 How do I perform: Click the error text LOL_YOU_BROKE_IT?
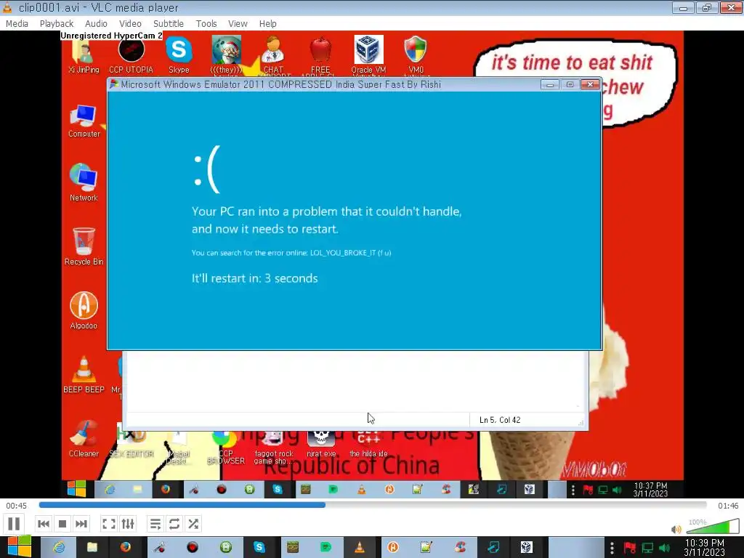343,253
